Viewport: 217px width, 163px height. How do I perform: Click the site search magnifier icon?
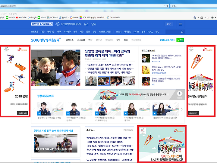pyautogui.click(x=182, y=32)
